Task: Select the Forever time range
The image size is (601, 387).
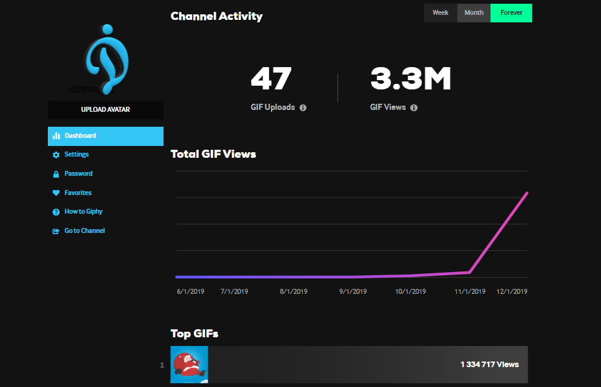Action: pos(511,13)
